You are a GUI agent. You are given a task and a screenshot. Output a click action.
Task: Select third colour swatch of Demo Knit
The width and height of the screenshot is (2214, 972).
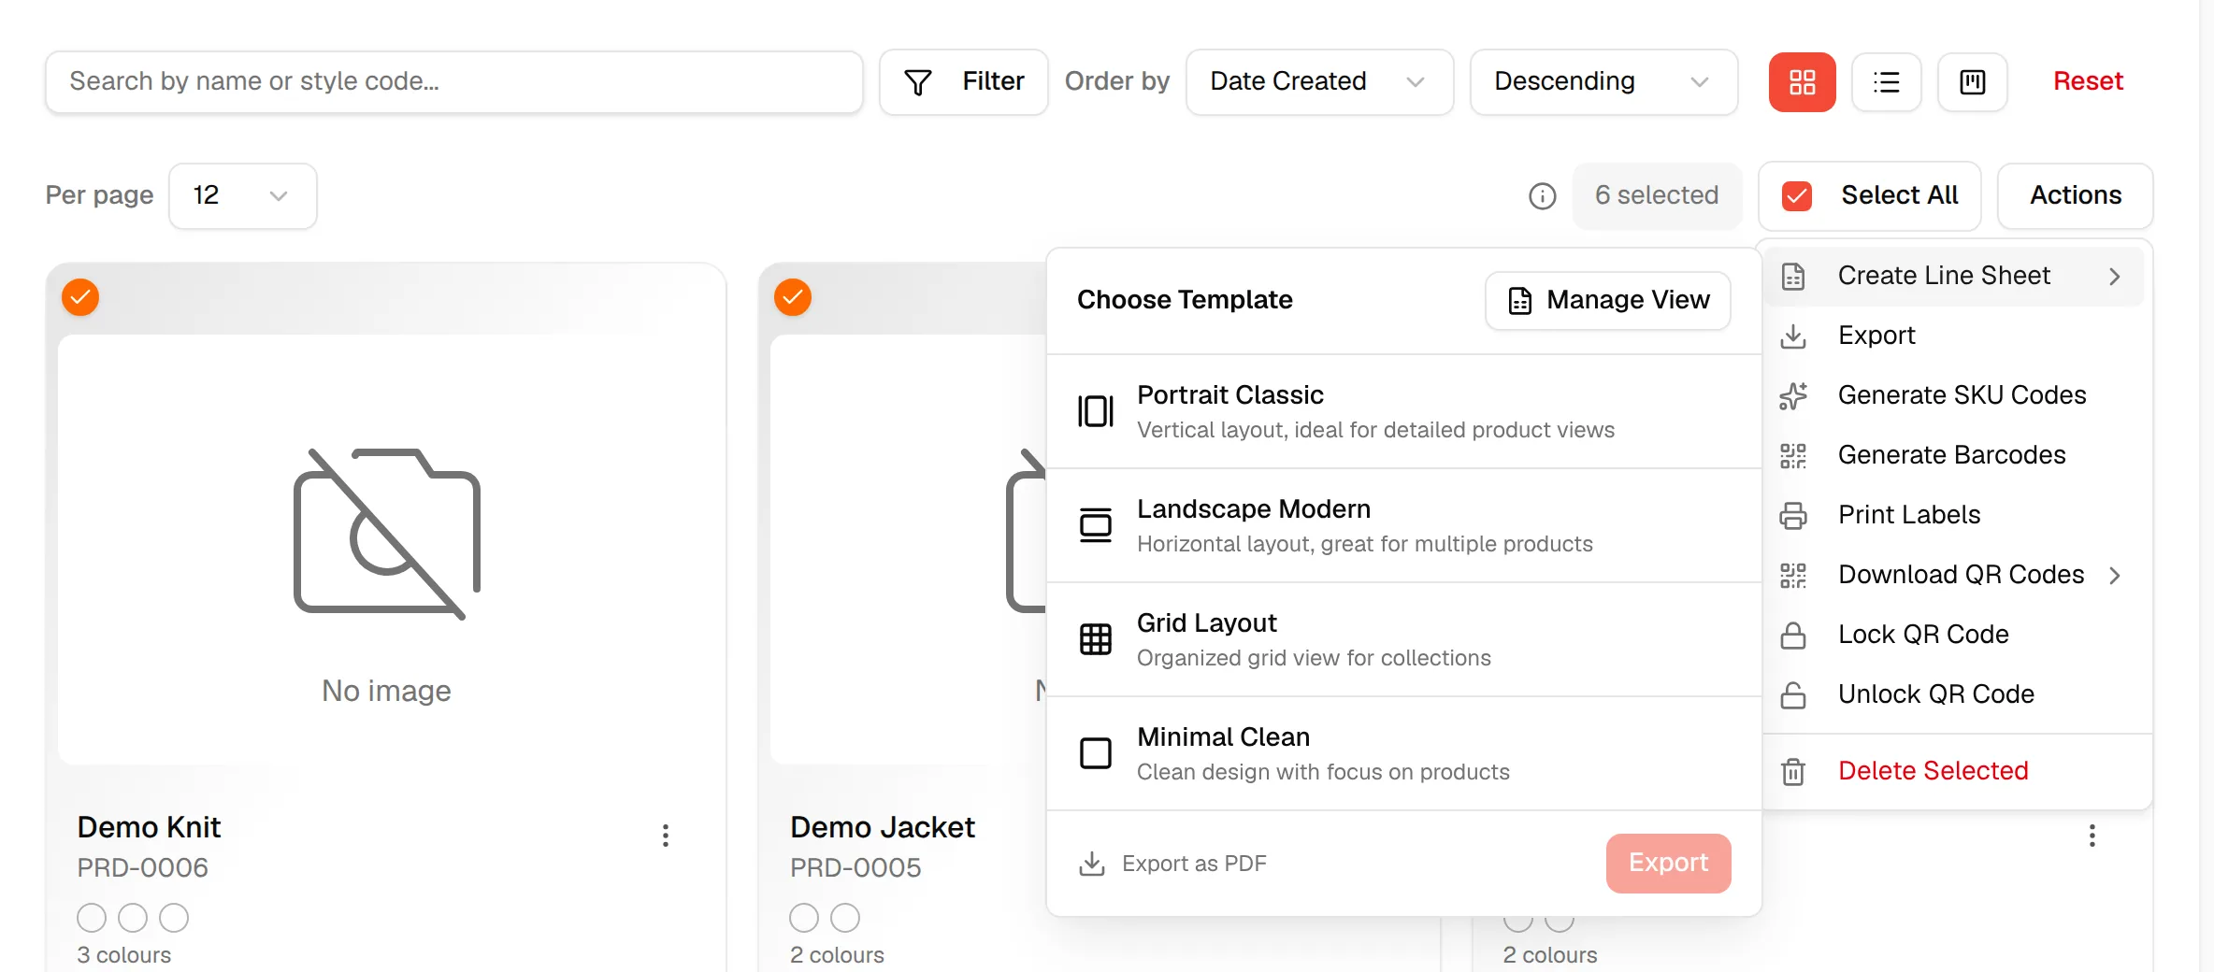click(174, 918)
